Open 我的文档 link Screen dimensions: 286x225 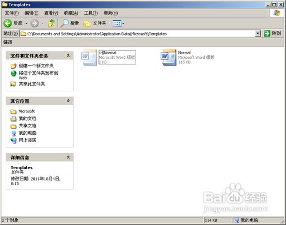27,118
